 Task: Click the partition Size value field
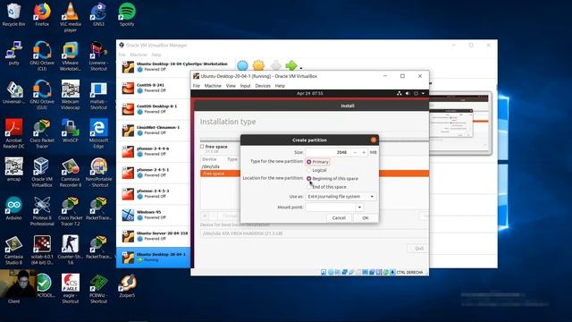(x=328, y=152)
